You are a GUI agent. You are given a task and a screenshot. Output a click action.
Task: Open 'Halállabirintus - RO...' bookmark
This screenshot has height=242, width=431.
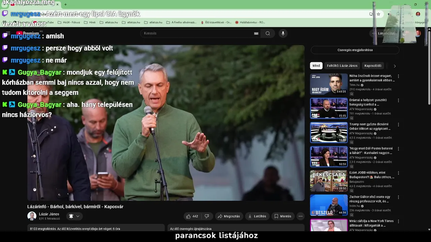click(x=250, y=23)
